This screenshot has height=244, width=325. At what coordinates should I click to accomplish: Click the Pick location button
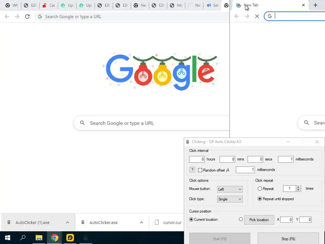(x=259, y=220)
